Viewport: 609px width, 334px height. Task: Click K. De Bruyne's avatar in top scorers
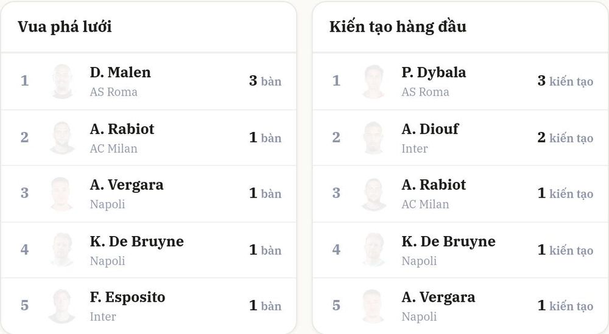[x=62, y=249]
